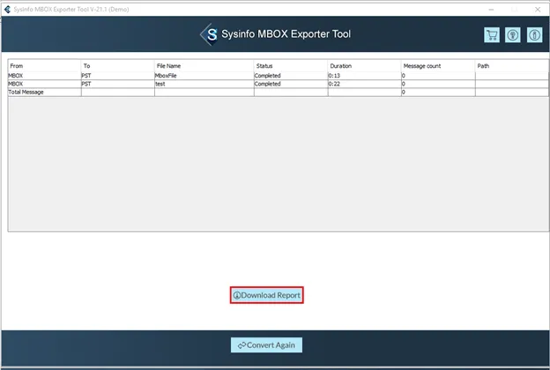Select the File Name column header
Screen dimensions: 550x370
coord(204,66)
